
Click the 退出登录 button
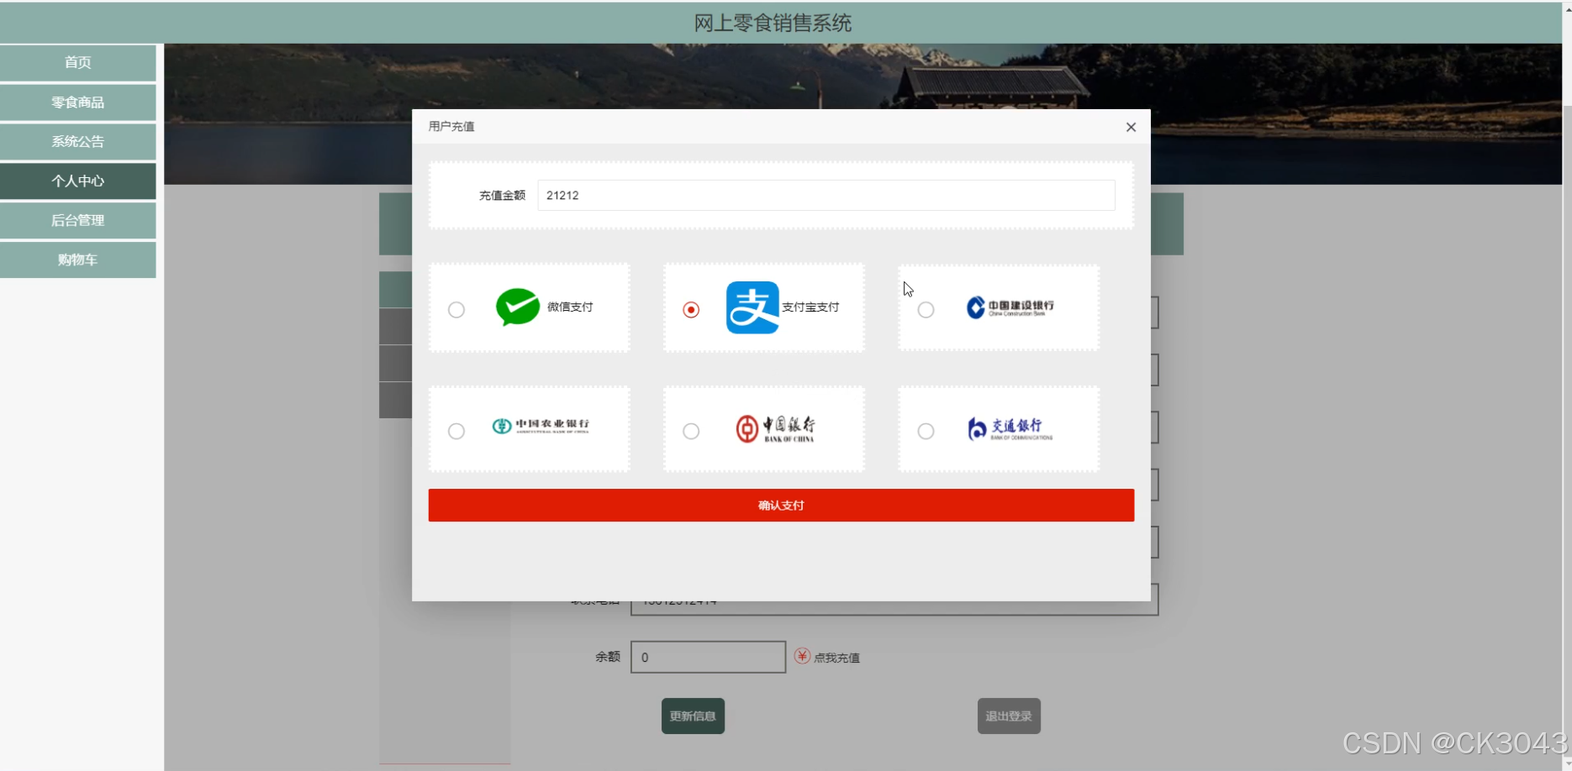[x=1009, y=716]
